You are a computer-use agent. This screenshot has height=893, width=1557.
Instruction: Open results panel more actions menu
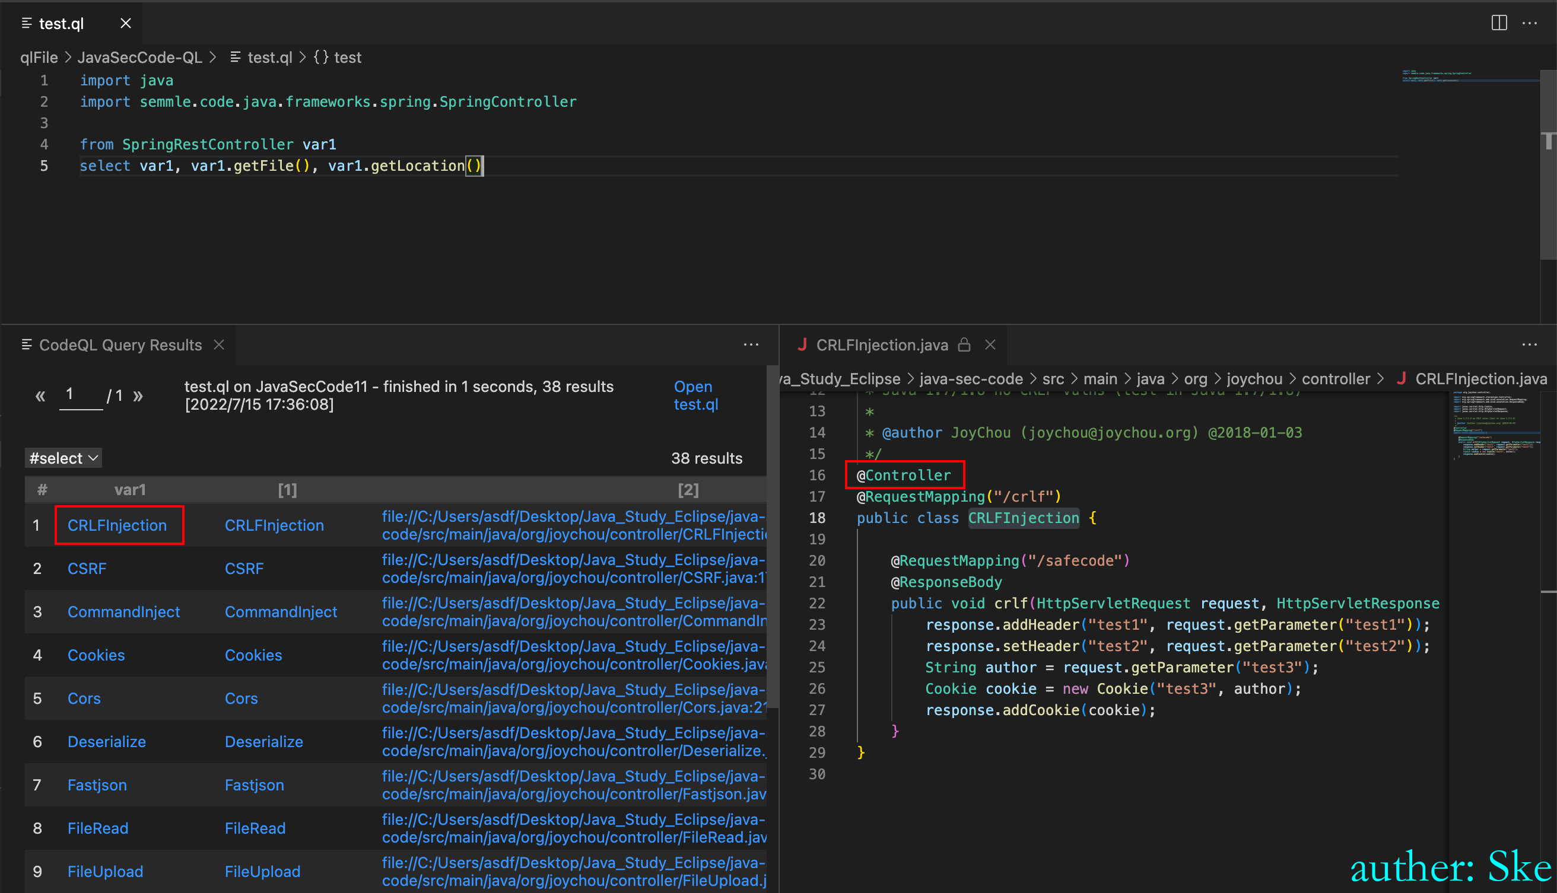[x=751, y=345]
